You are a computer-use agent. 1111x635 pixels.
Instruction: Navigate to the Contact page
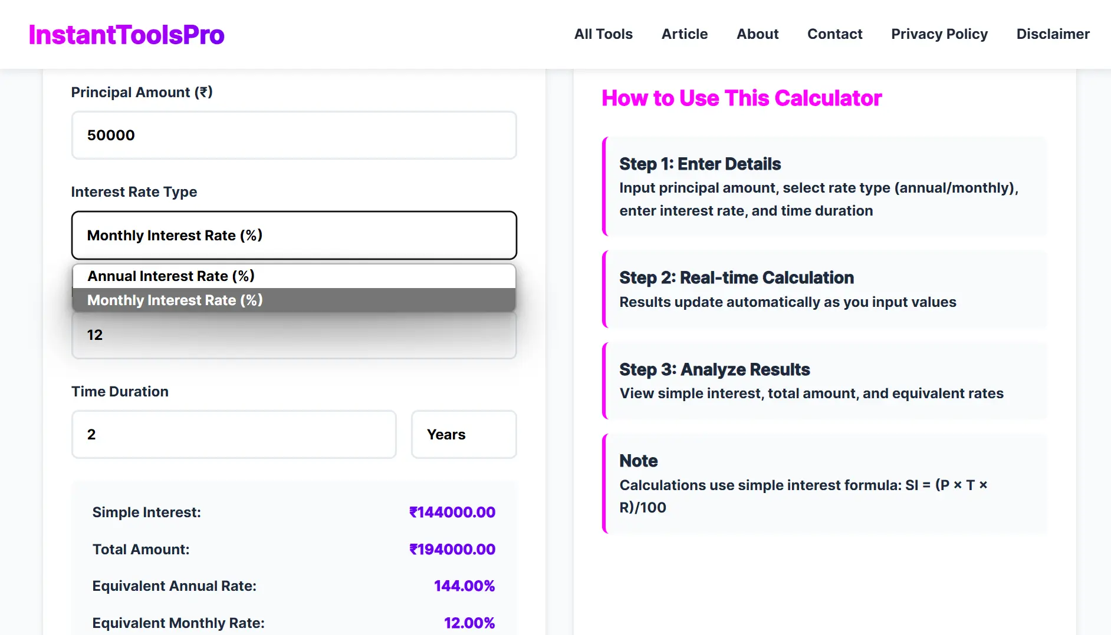coord(835,34)
